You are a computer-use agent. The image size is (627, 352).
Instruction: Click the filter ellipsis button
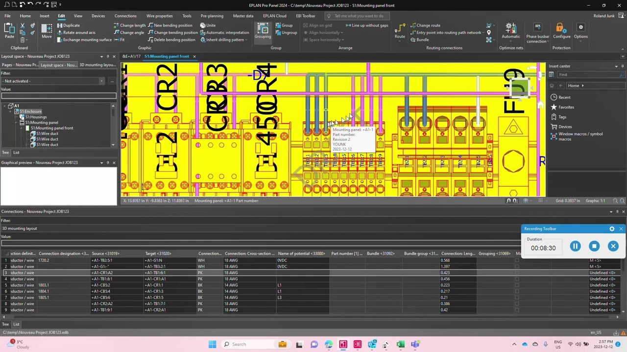[x=112, y=81]
